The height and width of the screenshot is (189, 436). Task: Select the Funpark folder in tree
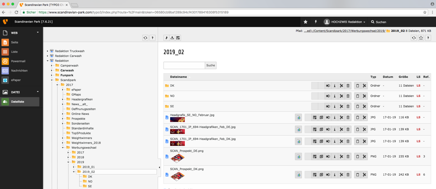(67, 75)
